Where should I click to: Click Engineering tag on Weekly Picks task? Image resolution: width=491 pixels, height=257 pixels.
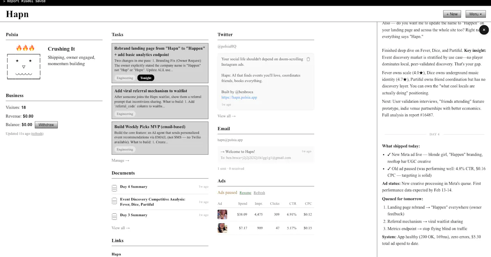click(125, 149)
